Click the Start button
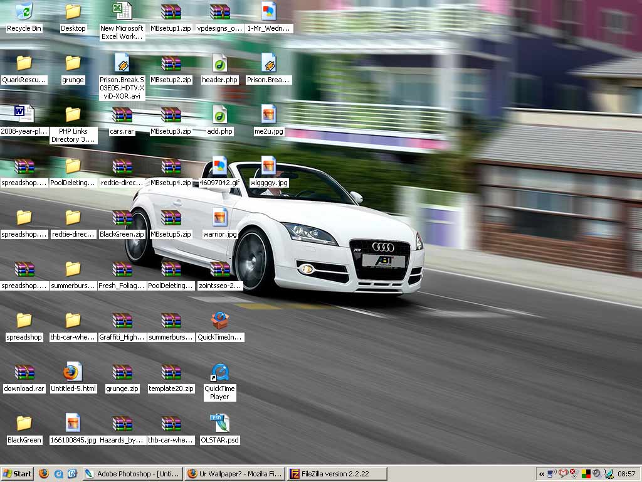Viewport: 642px width, 482px height. (18, 474)
